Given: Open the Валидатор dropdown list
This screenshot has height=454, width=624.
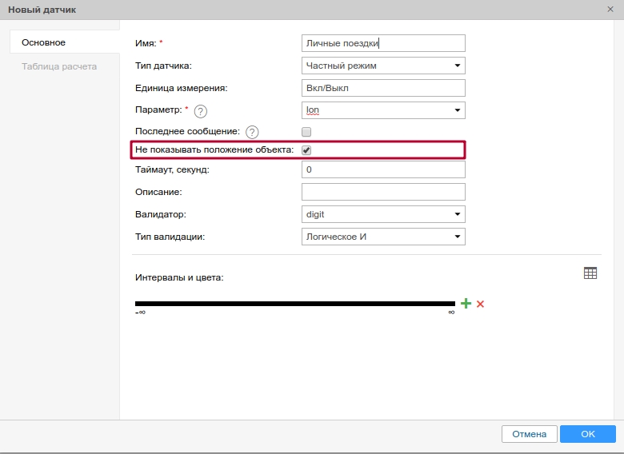Looking at the screenshot, I should [383, 214].
